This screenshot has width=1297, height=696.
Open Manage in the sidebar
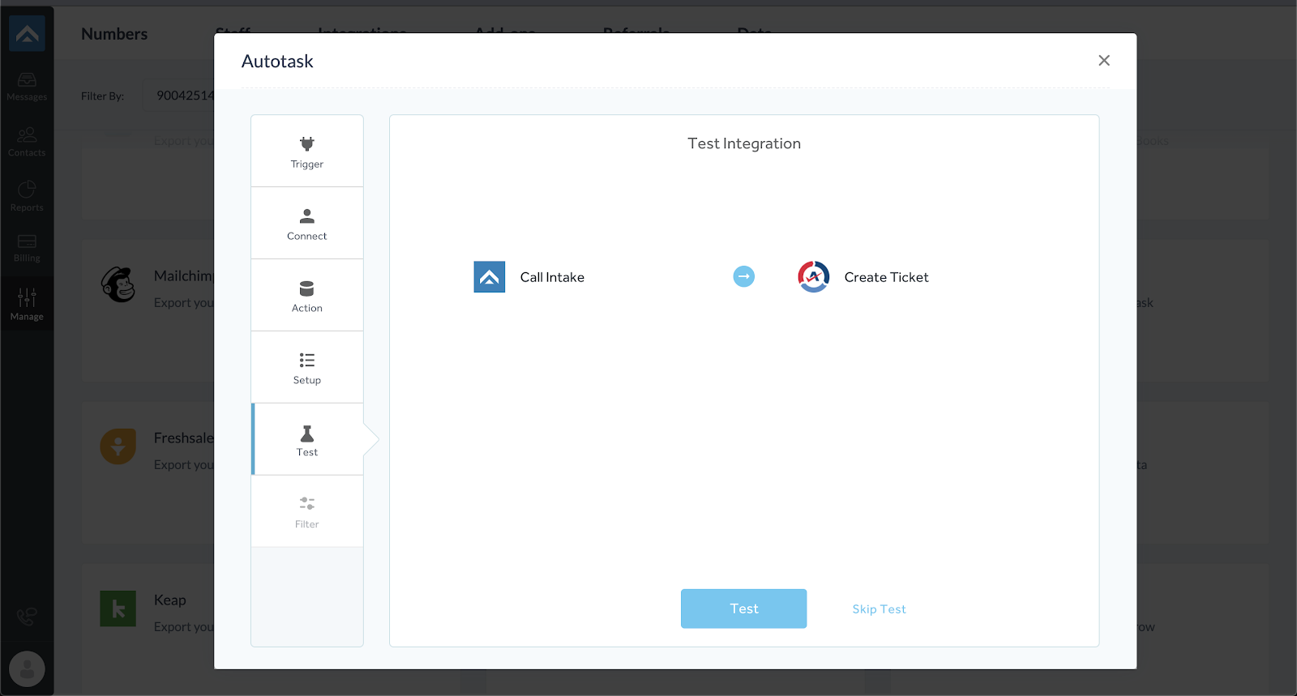[x=27, y=305]
